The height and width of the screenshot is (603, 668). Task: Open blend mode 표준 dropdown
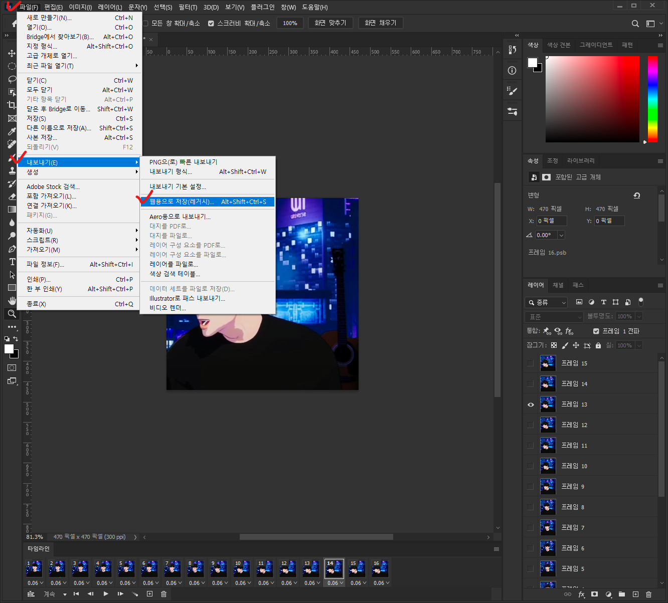tap(554, 317)
